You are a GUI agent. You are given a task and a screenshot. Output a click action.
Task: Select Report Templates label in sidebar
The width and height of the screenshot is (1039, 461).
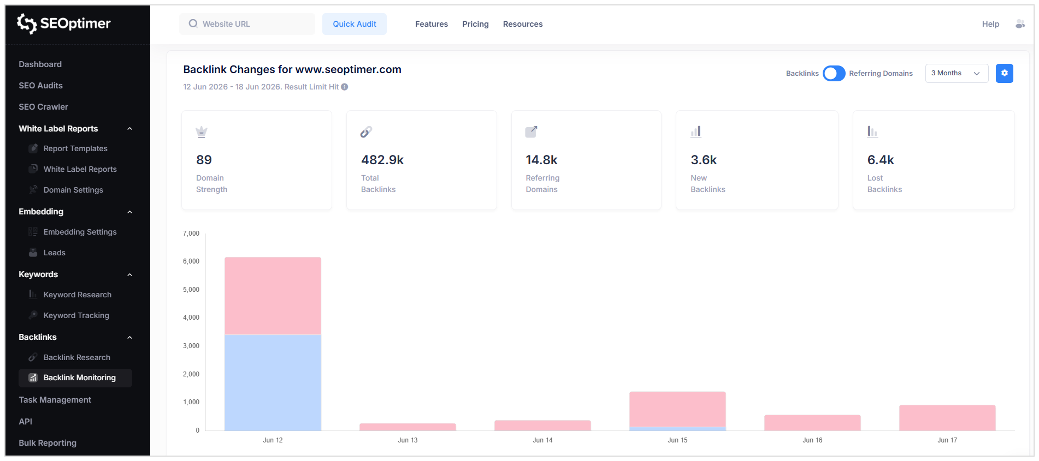coord(75,148)
